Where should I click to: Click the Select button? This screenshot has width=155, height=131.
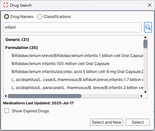click(138, 122)
